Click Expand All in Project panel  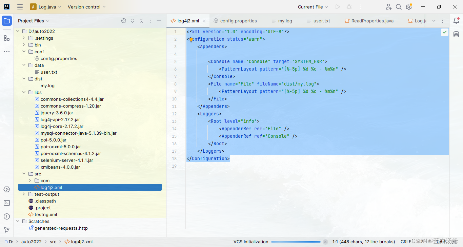click(x=133, y=21)
